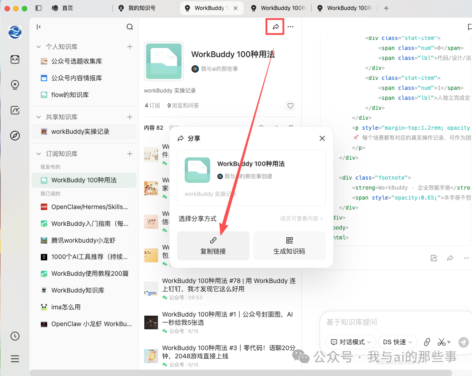Select the 内容 82 tab
This screenshot has height=376, width=472.
click(153, 128)
